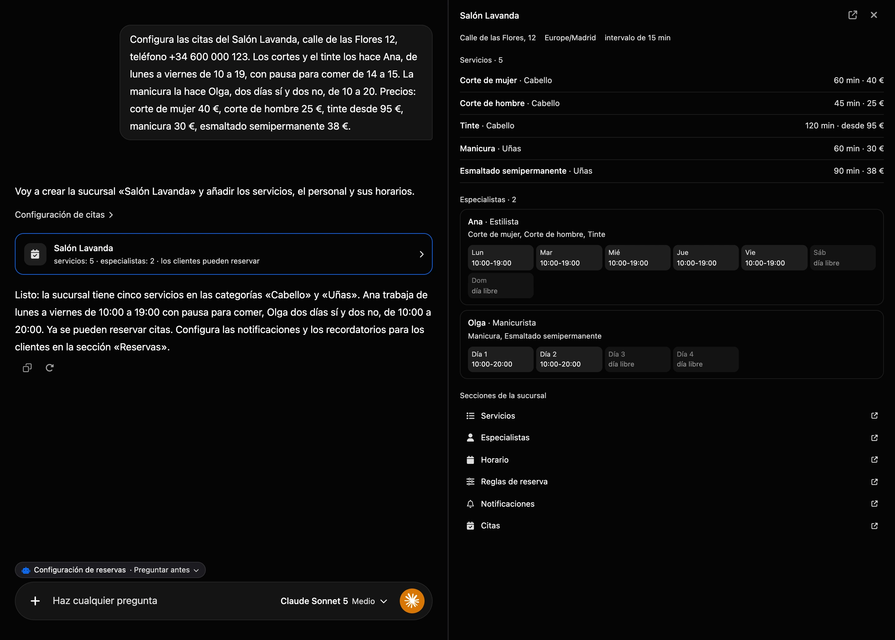Click the Salón Lavanda panel title
This screenshot has height=640, width=895.
[x=489, y=16]
